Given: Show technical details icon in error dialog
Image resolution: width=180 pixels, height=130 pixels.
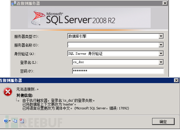Looking at the screenshot, I should tap(22, 121).
